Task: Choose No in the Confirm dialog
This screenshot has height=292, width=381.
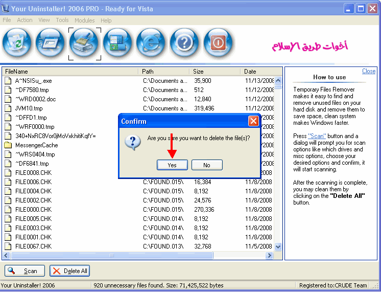Action: pyautogui.click(x=207, y=165)
